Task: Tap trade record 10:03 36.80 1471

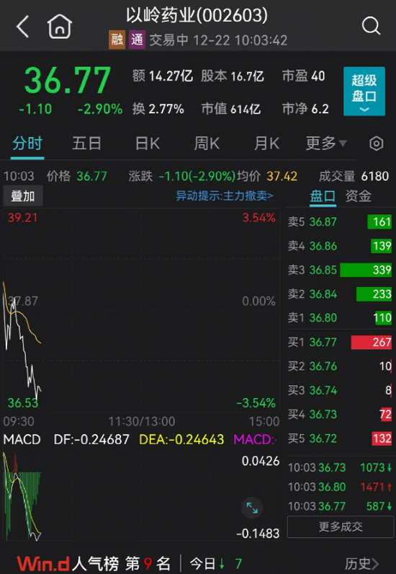Action: [x=340, y=487]
